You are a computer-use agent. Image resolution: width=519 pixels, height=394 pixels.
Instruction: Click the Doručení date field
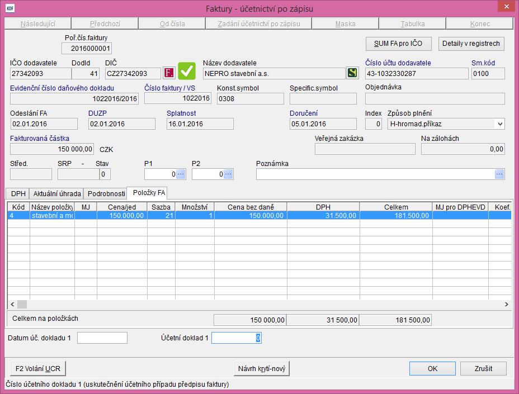tap(323, 124)
